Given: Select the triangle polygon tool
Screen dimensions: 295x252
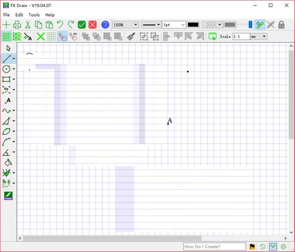Looking at the screenshot, I should pos(6,121).
